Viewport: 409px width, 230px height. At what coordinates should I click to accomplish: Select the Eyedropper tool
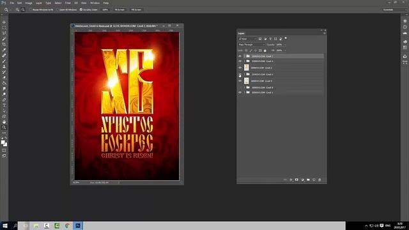coord(4,50)
